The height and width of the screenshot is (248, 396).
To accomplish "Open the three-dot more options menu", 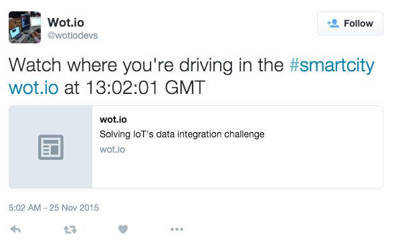I will pyautogui.click(x=177, y=229).
